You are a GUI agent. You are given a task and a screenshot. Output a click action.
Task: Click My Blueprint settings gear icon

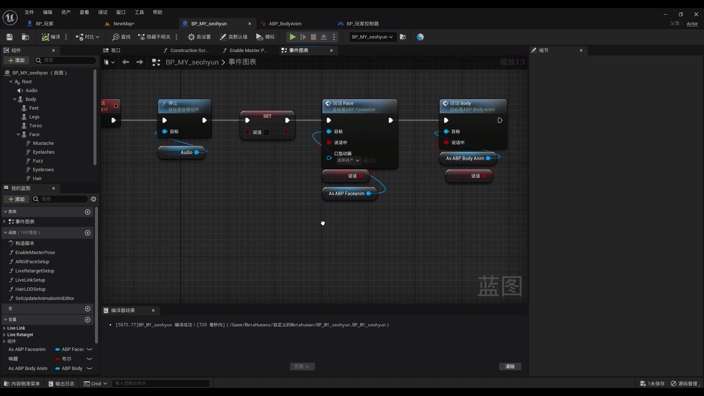pyautogui.click(x=93, y=199)
